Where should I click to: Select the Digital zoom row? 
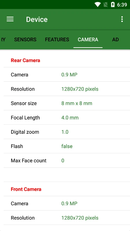tap(67, 132)
